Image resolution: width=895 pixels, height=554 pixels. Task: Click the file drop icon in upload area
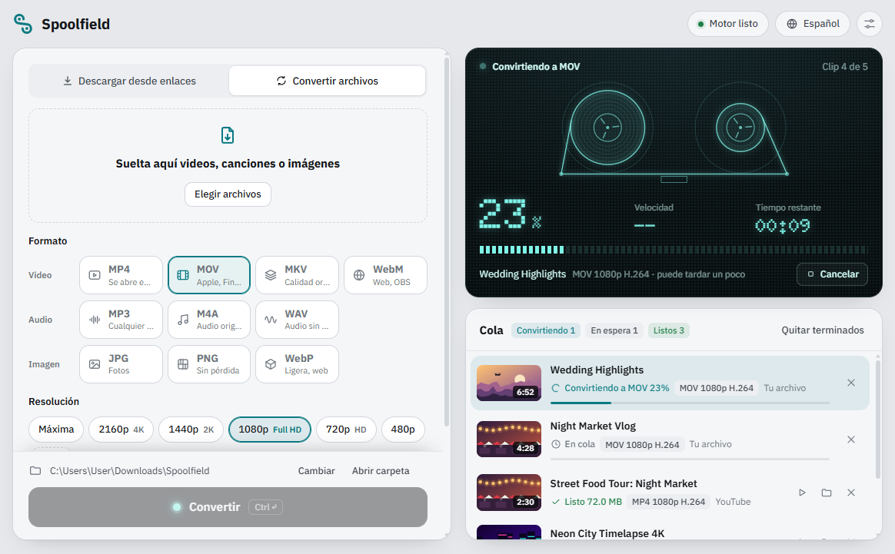228,135
